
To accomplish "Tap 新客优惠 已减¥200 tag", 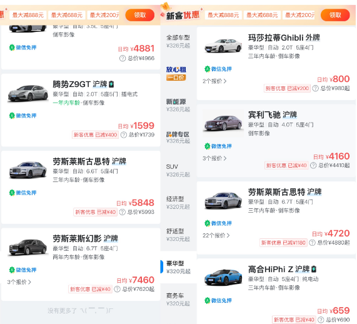I will (x=287, y=88).
